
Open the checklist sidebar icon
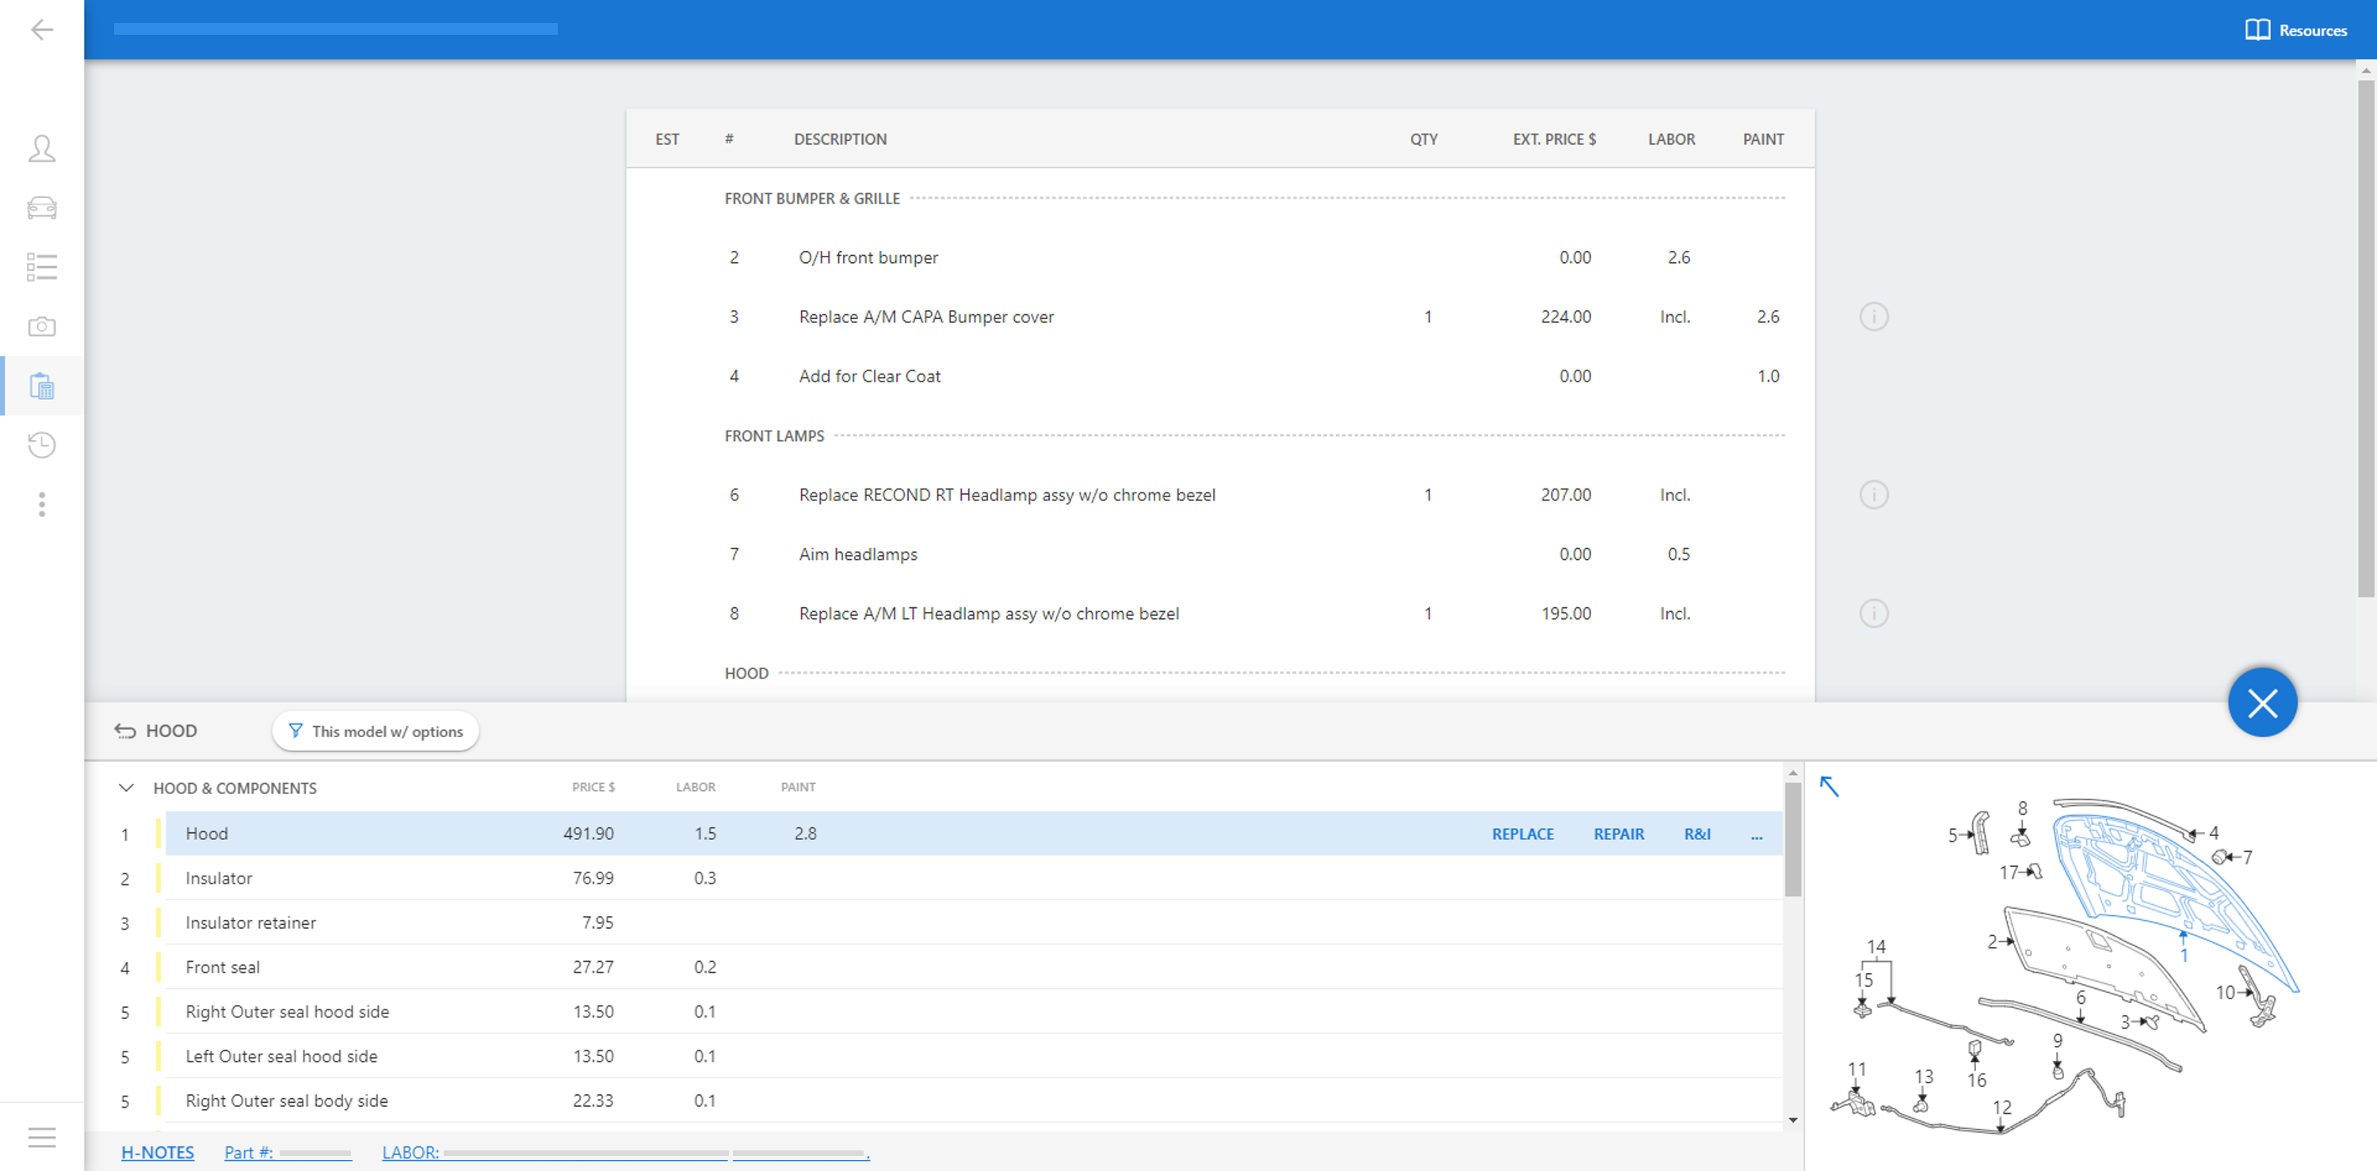click(41, 268)
